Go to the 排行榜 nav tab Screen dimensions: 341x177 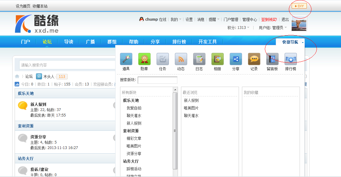179,42
